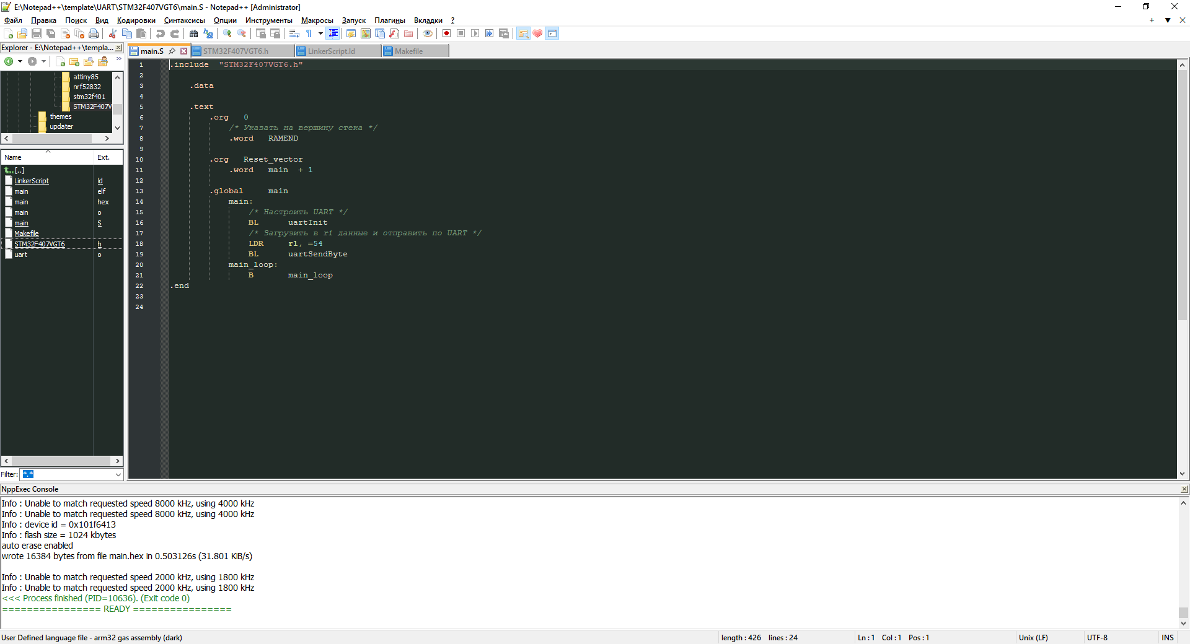Screen dimensions: 1190x644
Task: Select the updater folder in tree
Action: [x=61, y=126]
